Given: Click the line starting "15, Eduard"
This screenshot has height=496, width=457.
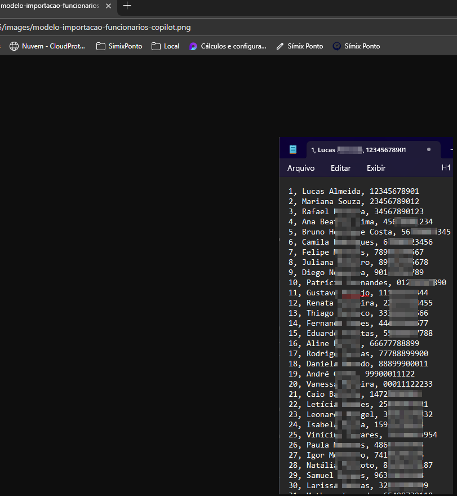Looking at the screenshot, I should click(x=361, y=333).
